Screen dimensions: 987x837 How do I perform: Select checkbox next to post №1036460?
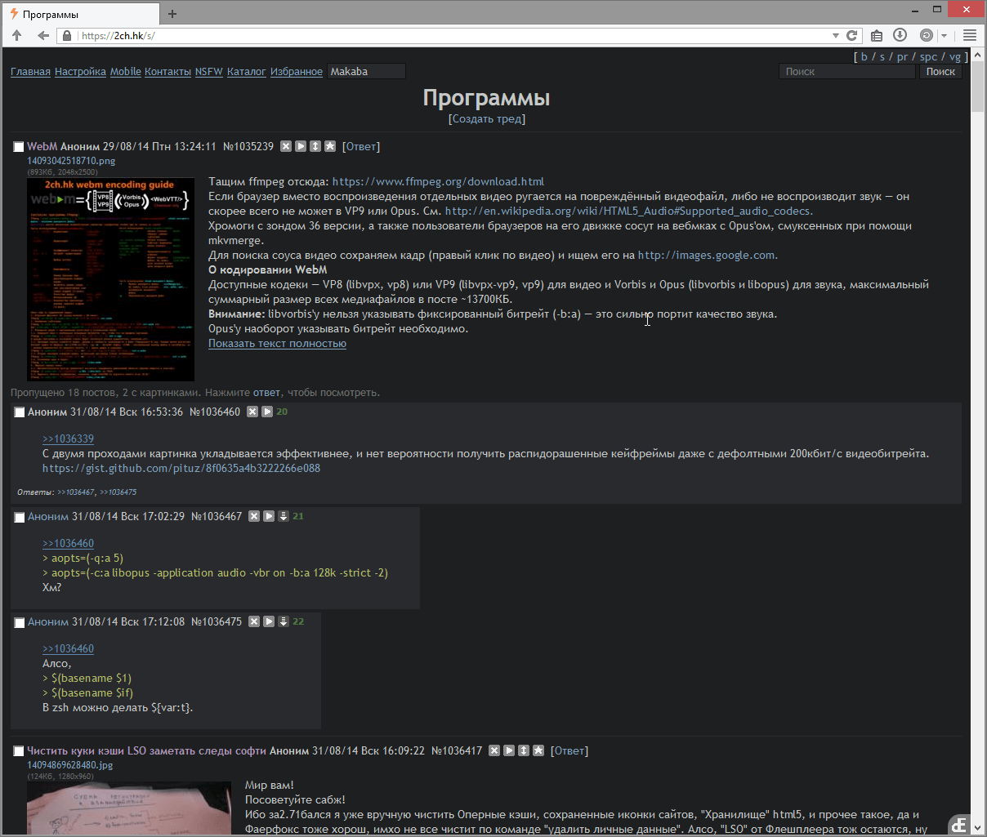tap(19, 412)
